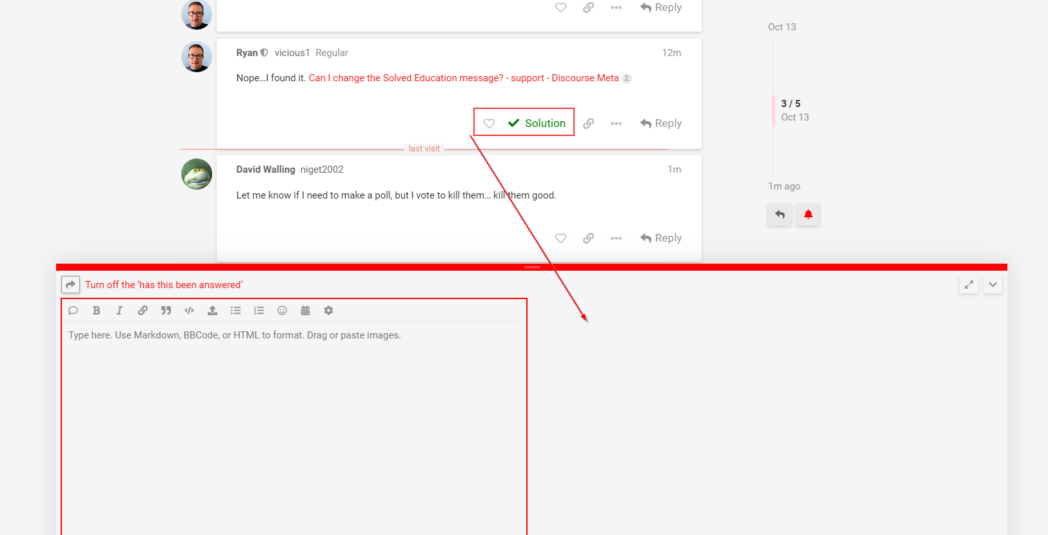This screenshot has height=535, width=1048.
Task: Click the 3 / 5 timeline scroller
Action: click(791, 104)
